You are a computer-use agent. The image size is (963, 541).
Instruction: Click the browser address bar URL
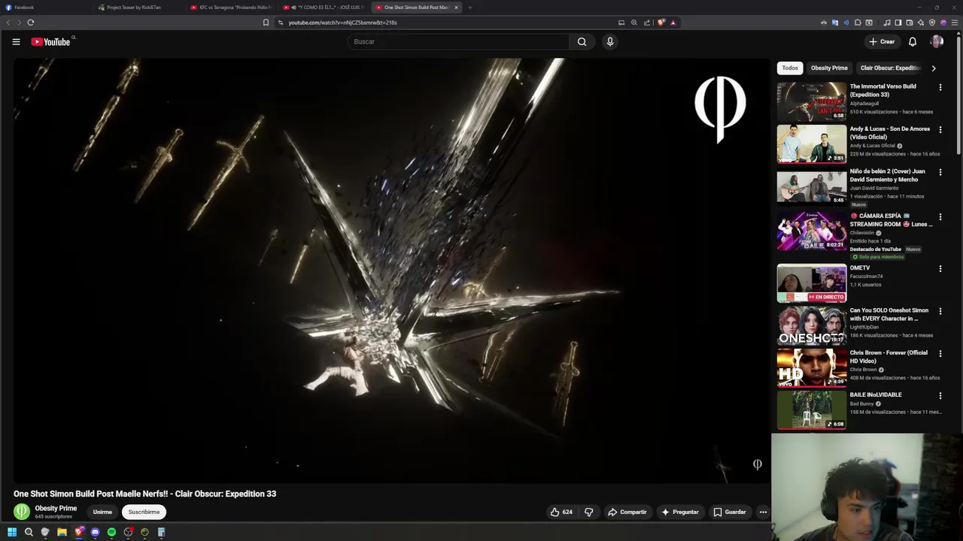click(x=342, y=23)
